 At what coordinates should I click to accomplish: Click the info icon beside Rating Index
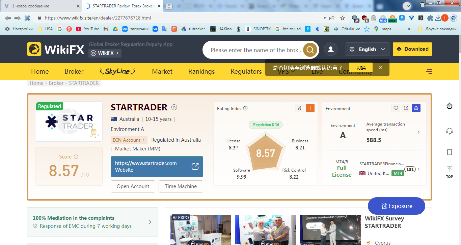click(245, 108)
